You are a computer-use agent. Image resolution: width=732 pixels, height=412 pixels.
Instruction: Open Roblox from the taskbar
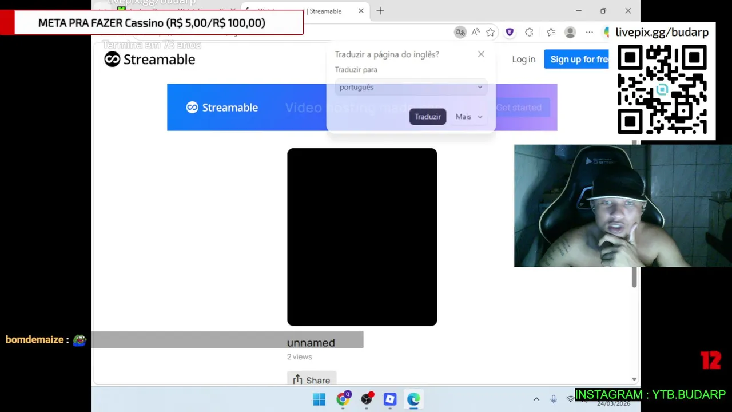click(390, 399)
